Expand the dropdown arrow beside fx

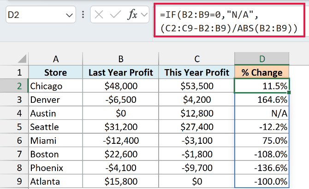(x=144, y=15)
